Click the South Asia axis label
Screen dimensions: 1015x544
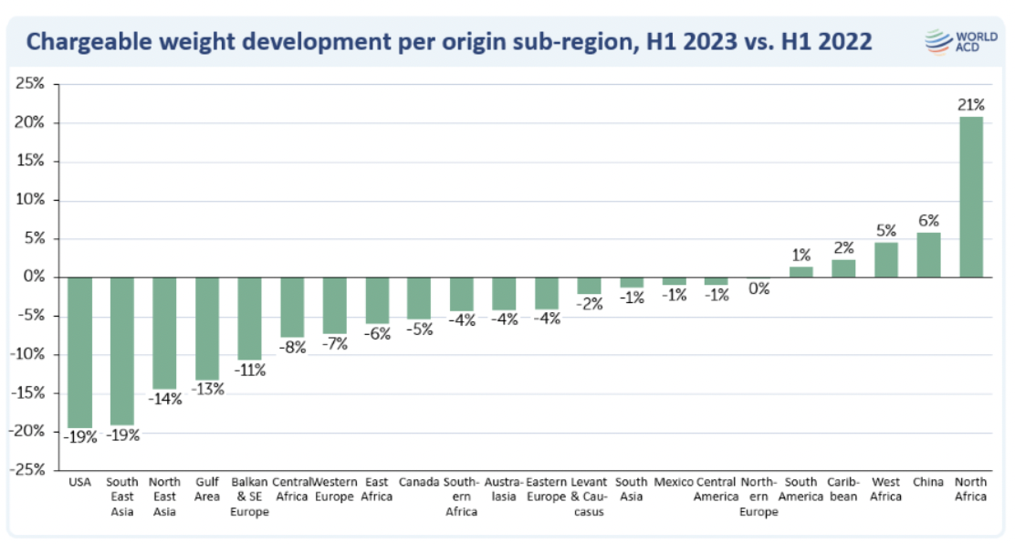click(631, 489)
